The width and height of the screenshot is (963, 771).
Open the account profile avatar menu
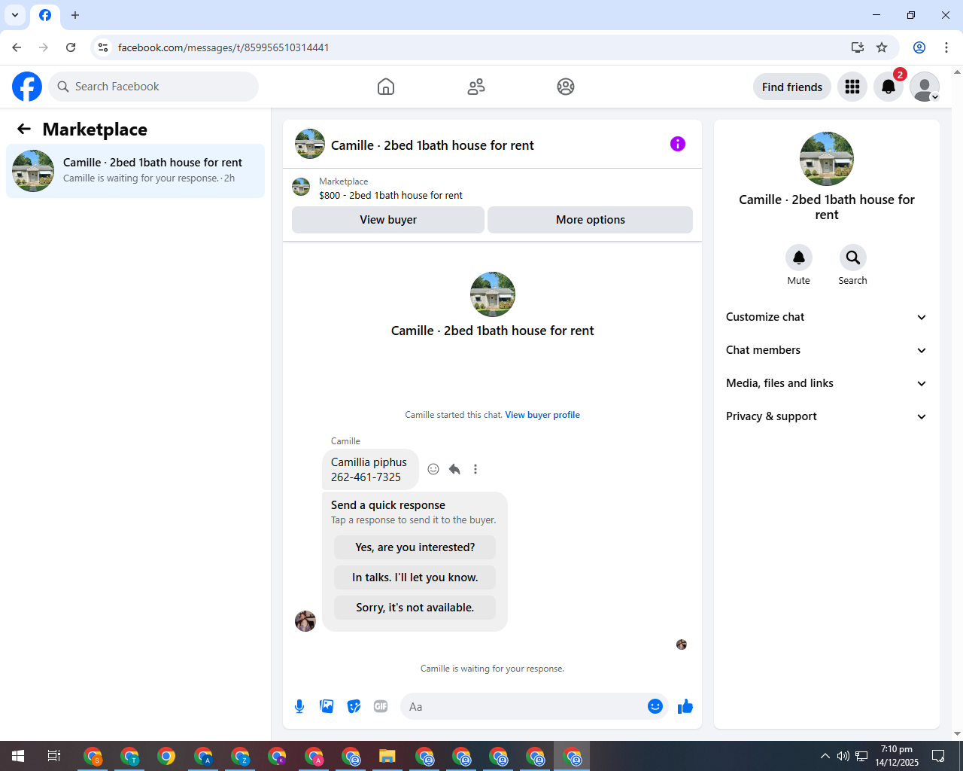pos(925,87)
